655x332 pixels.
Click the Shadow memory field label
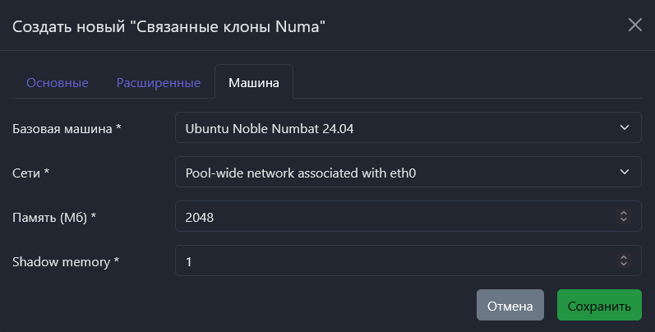(66, 262)
